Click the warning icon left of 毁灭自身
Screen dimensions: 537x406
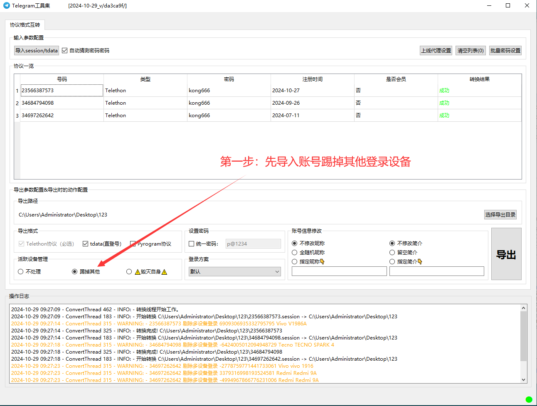pyautogui.click(x=138, y=272)
